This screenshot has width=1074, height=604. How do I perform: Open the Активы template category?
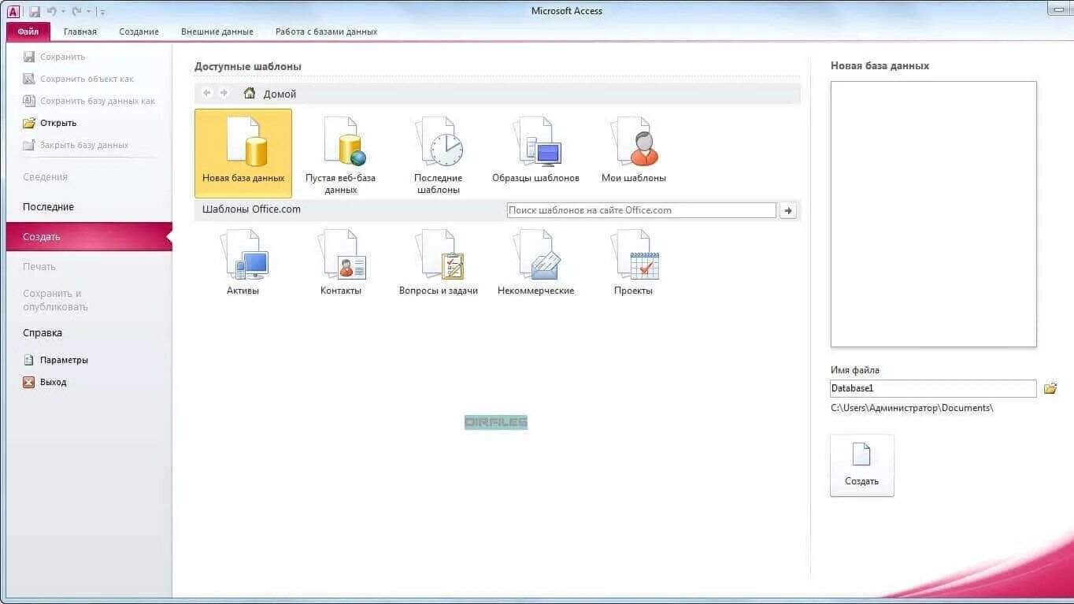coord(243,262)
